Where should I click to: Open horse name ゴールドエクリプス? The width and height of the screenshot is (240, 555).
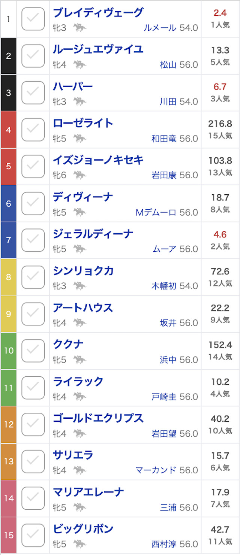pos(98,418)
